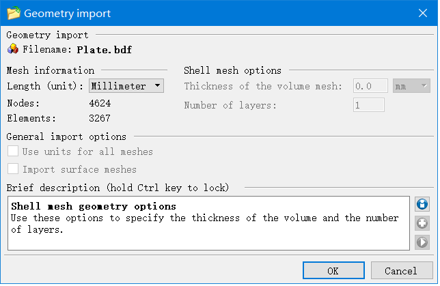Click the Elements count value 3267

[100, 117]
